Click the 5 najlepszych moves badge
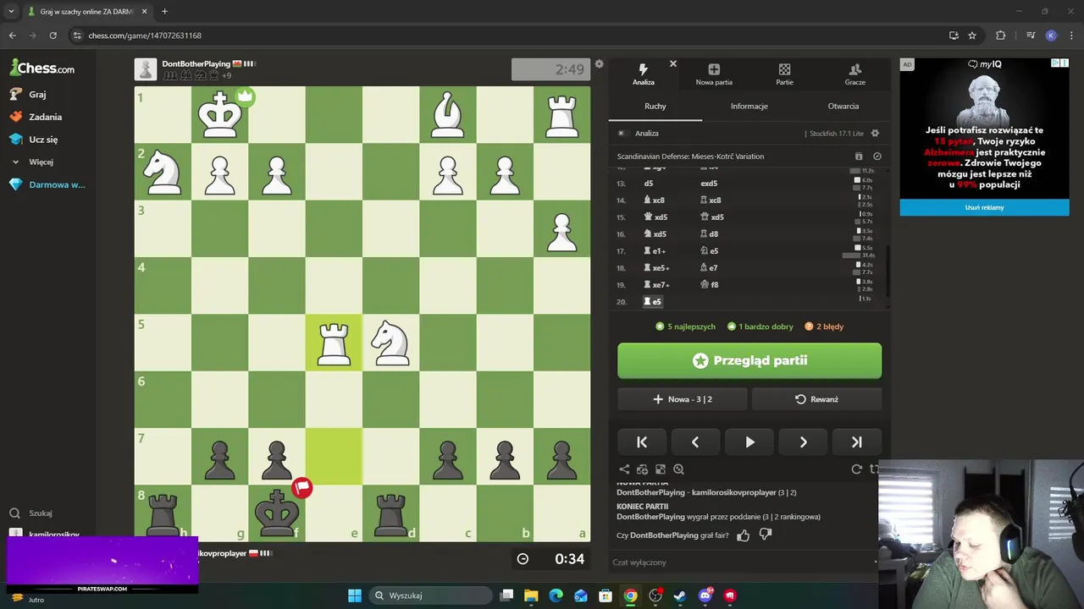Image resolution: width=1084 pixels, height=609 pixels. click(x=685, y=326)
